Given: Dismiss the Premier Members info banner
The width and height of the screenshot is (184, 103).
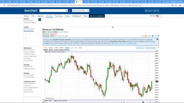Looking at the screenshot, I should coord(157,39).
